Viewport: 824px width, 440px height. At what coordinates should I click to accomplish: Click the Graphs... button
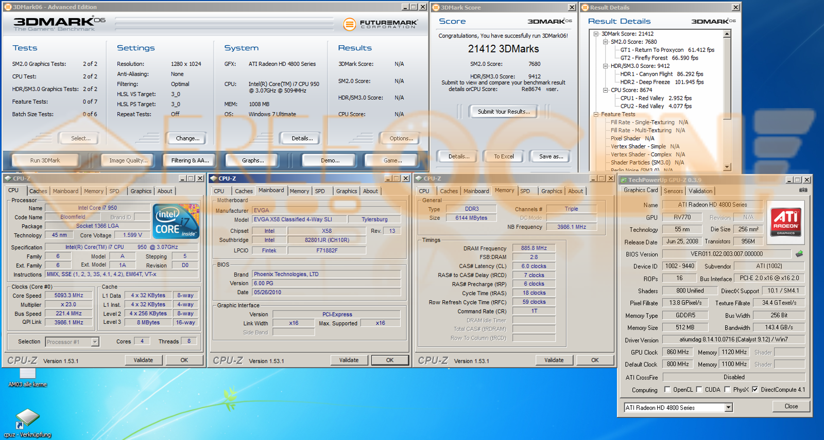click(253, 160)
